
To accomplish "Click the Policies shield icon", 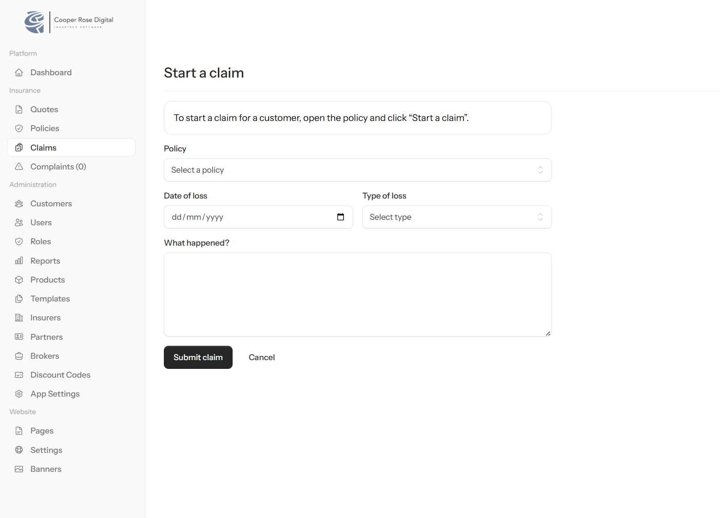I will tap(19, 128).
